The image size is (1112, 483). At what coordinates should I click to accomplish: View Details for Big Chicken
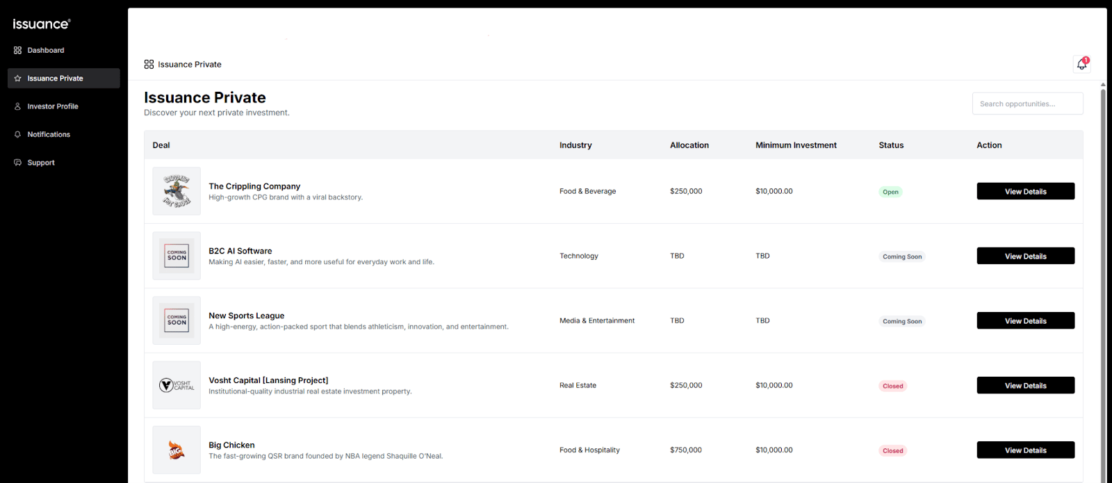1025,450
